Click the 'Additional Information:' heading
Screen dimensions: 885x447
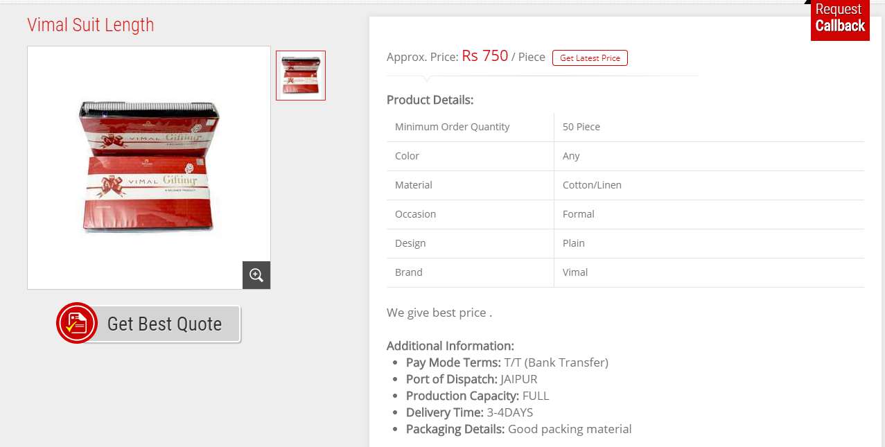pos(450,346)
